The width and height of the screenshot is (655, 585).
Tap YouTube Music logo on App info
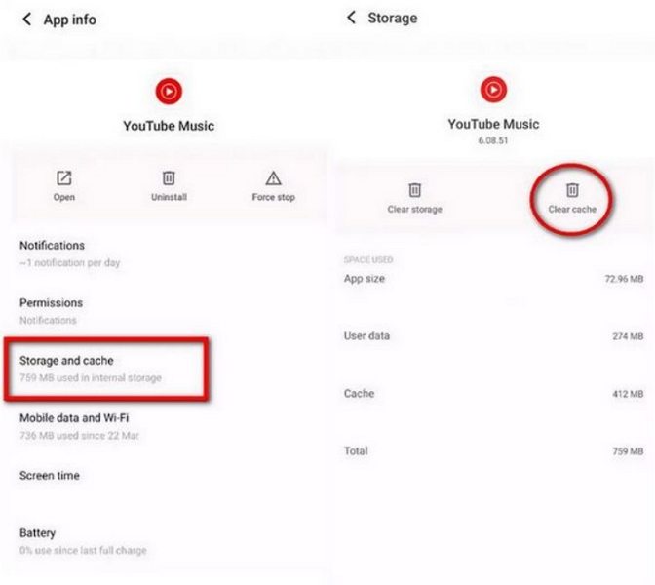[169, 91]
